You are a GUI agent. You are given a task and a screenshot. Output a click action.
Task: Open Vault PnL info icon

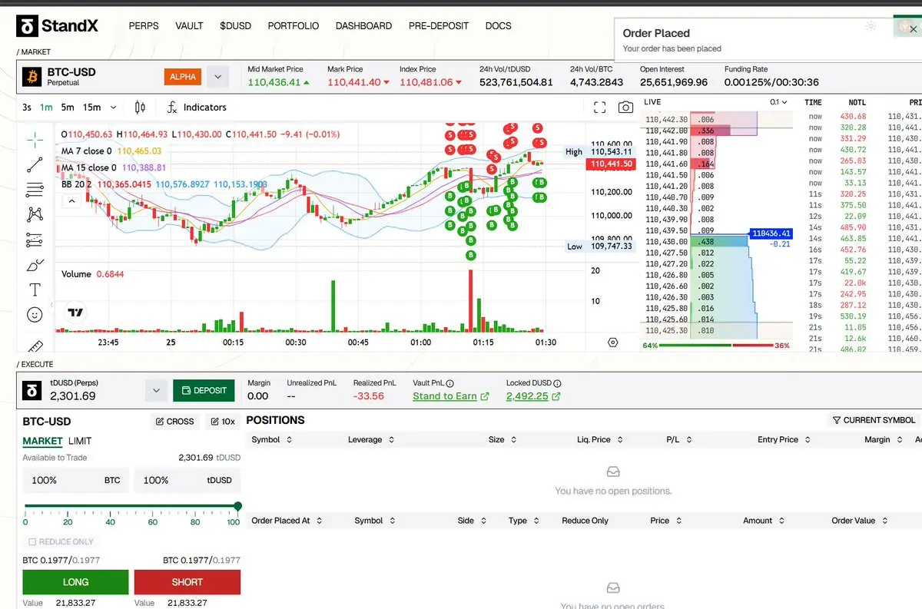[450, 383]
